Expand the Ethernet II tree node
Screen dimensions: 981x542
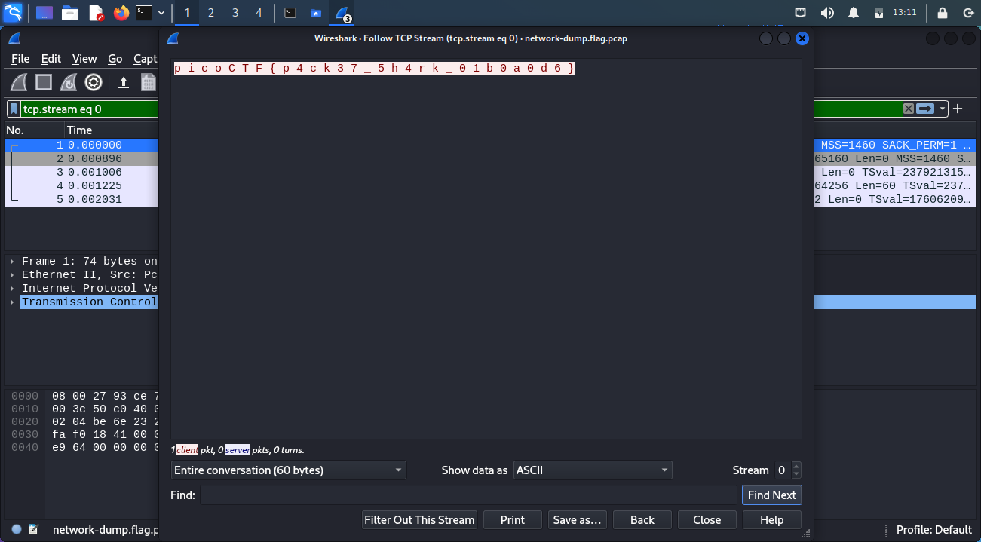coord(12,275)
